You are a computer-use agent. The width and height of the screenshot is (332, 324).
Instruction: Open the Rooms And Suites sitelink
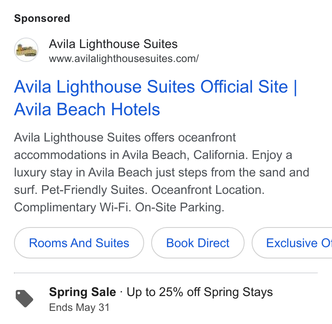click(79, 243)
